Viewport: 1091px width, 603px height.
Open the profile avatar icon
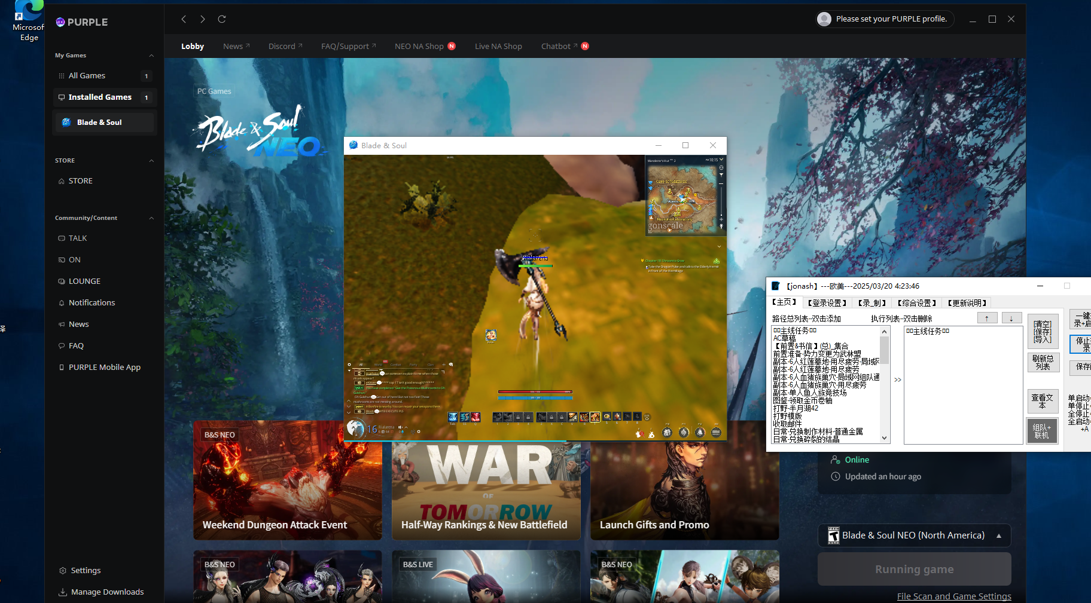(824, 19)
